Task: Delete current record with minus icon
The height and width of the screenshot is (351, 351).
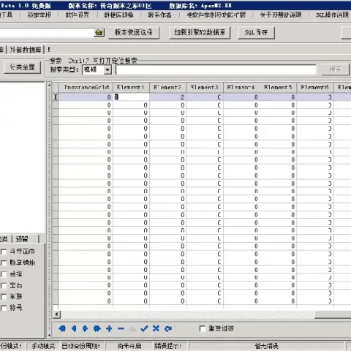Action: pos(121,328)
